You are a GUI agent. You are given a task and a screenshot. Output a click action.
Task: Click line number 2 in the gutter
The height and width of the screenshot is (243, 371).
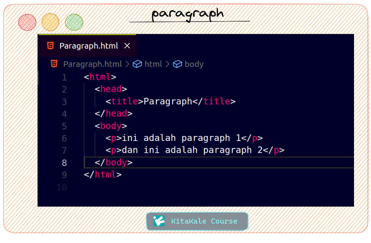pyautogui.click(x=64, y=89)
